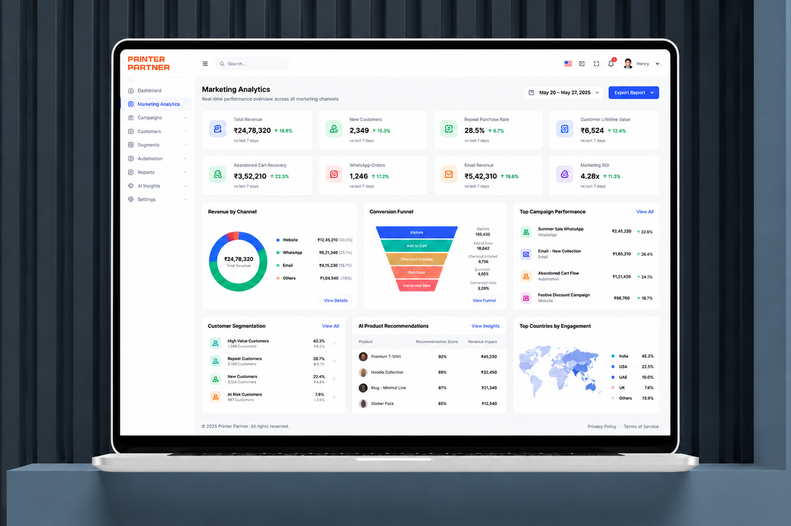The height and width of the screenshot is (526, 791).
Task: Click the US flag language icon
Action: (568, 64)
